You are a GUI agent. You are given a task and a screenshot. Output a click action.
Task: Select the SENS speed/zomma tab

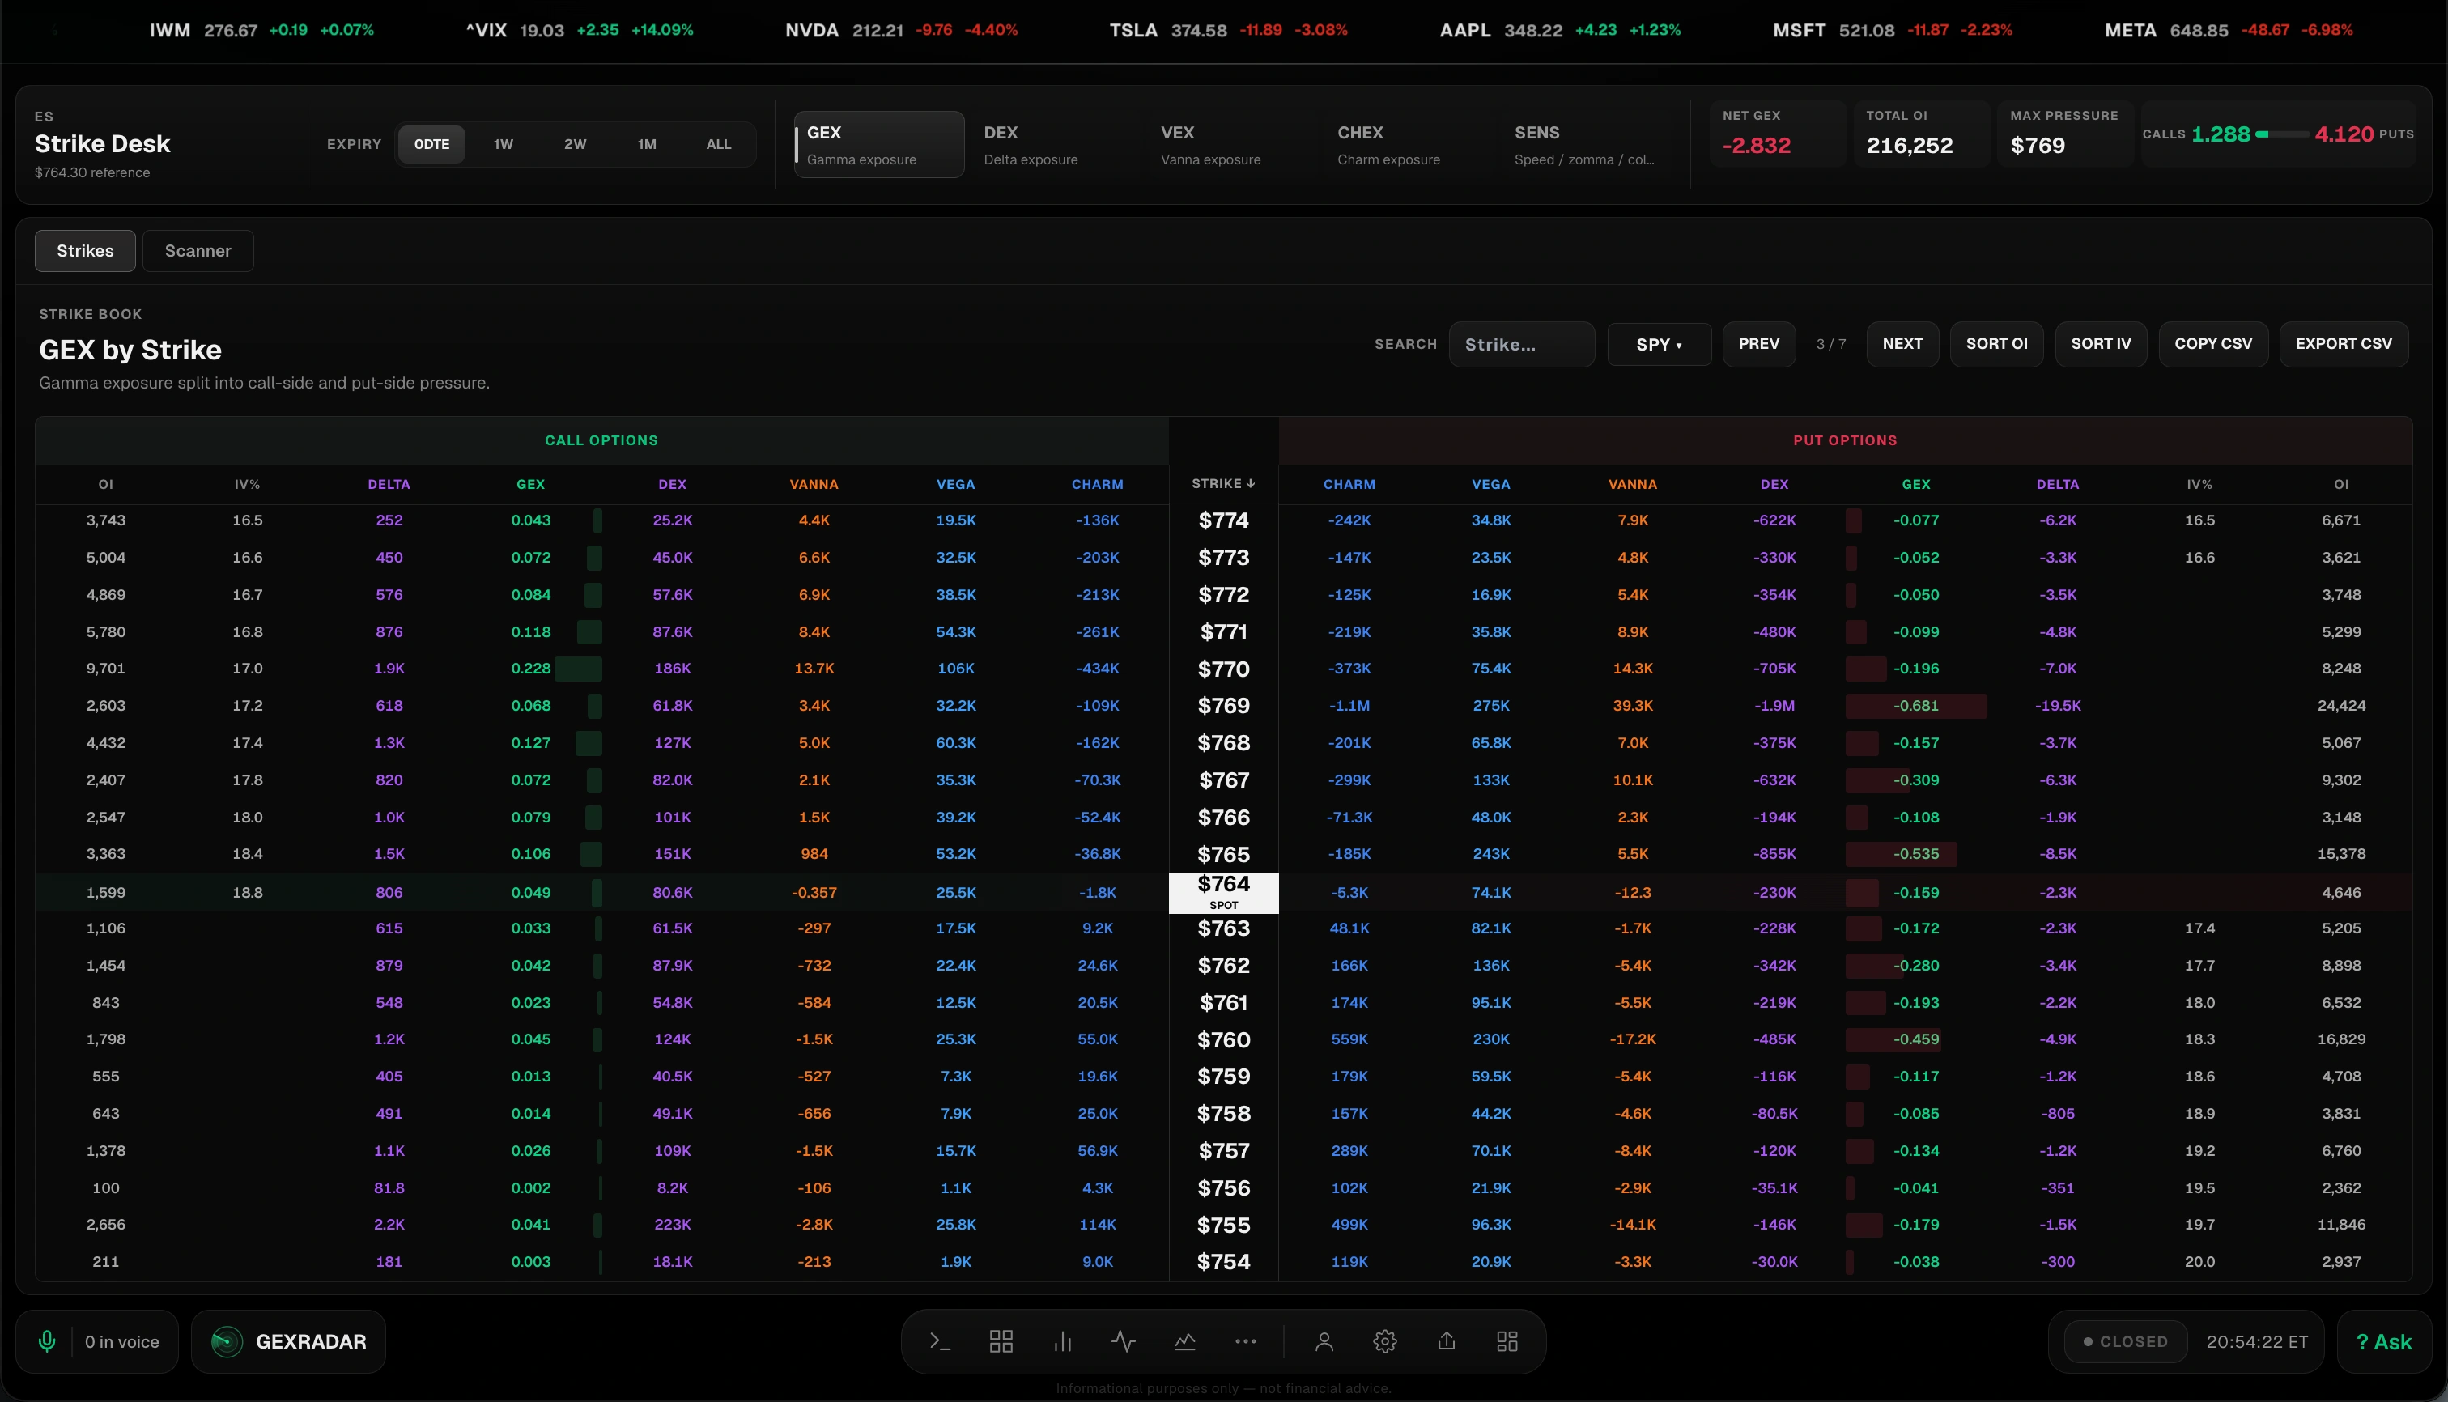1585,144
